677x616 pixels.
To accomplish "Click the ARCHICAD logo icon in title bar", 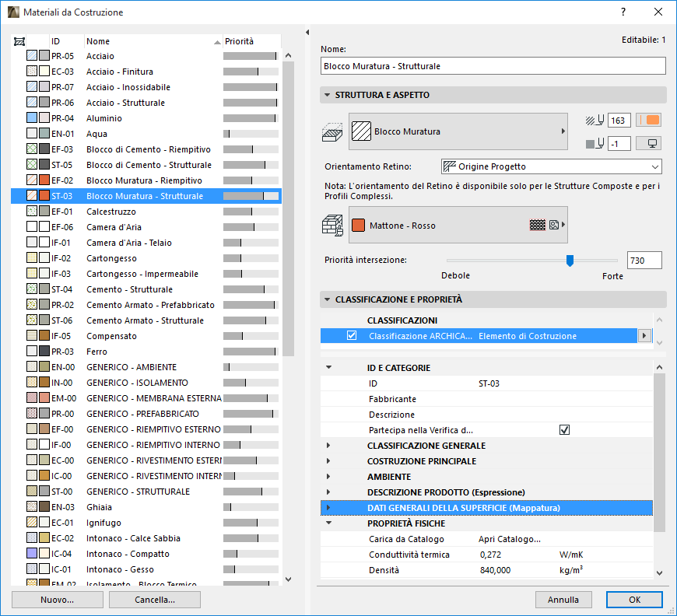I will pos(13,12).
